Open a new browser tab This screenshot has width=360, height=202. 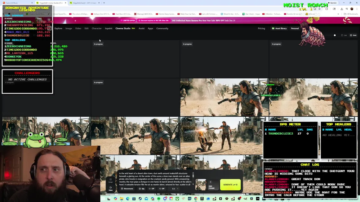104,3
